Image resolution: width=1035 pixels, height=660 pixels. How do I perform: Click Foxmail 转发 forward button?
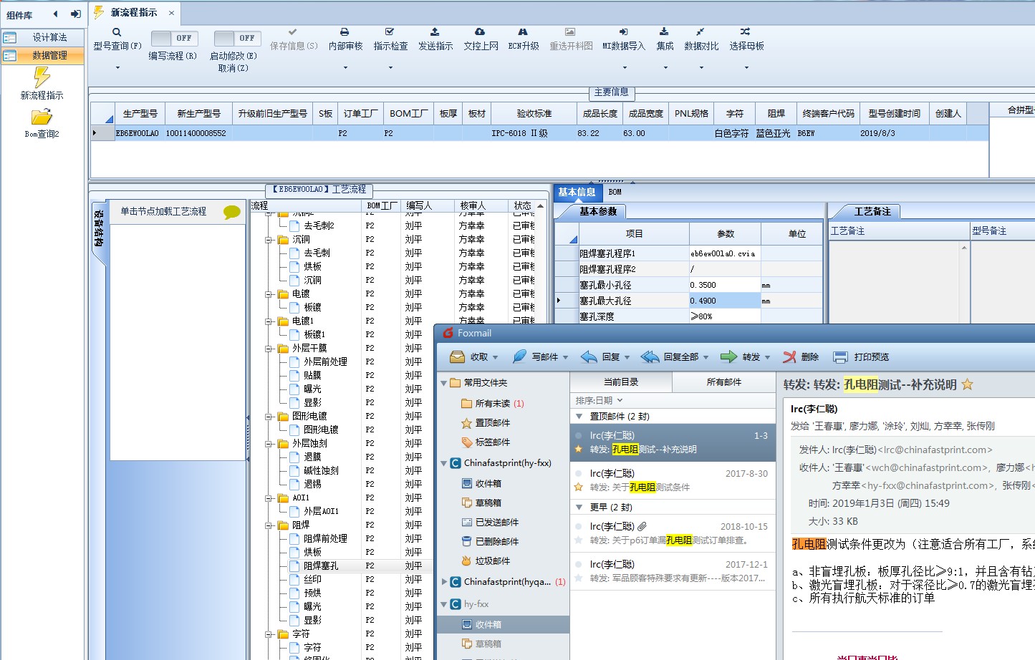click(741, 356)
